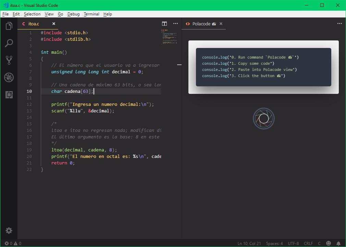Select language mode C in status bar
This screenshot has width=346, height=247.
click(x=319, y=244)
